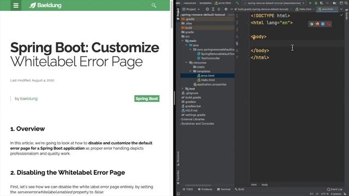
Task: Collapse the com.springremovedefaulttomcat package
Action: click(190, 50)
